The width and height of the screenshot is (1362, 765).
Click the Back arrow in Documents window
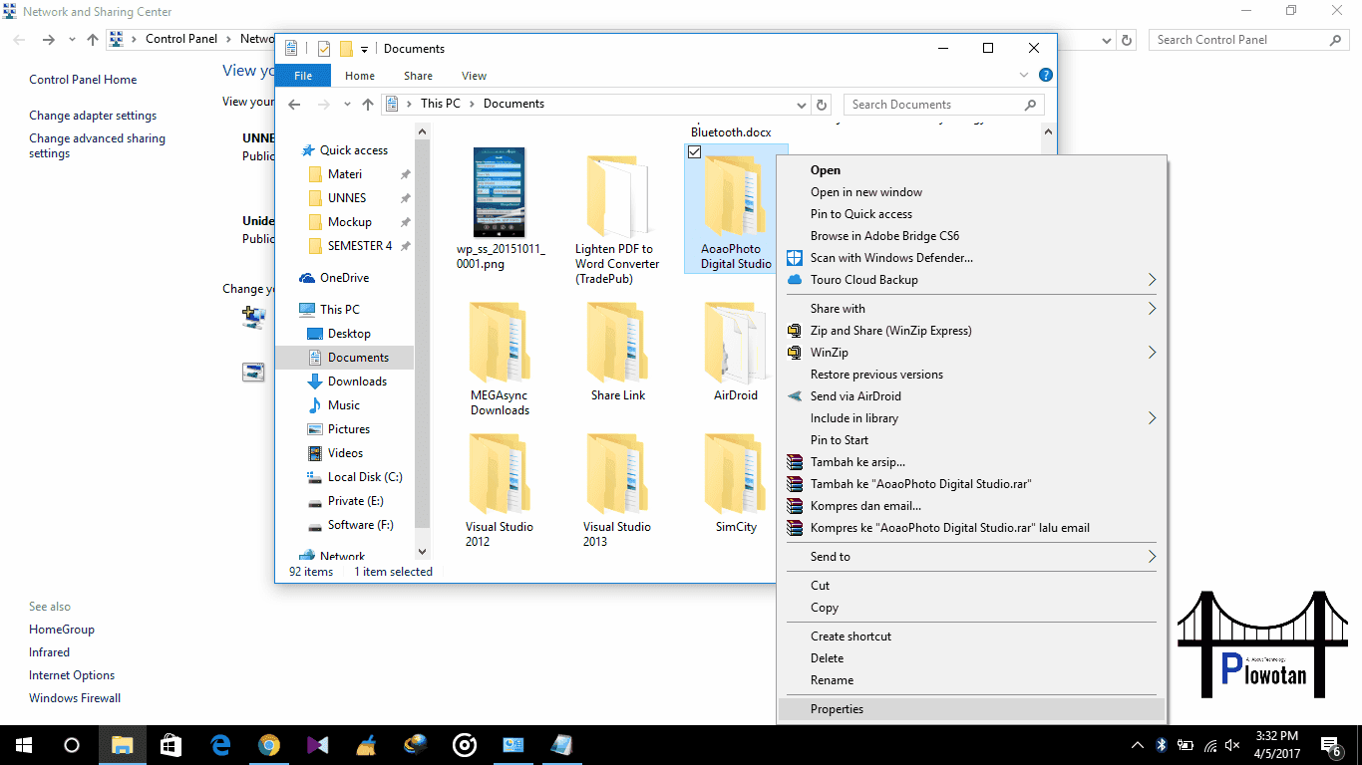tap(294, 105)
